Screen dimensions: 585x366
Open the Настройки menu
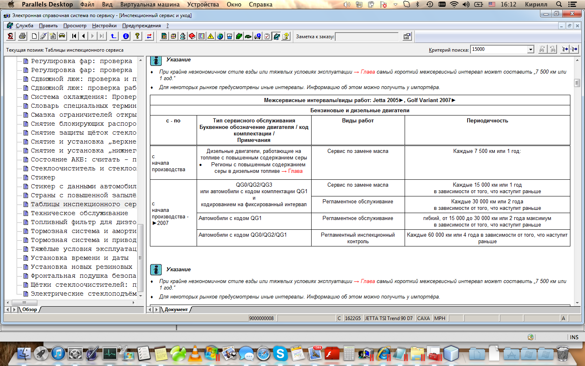104,26
